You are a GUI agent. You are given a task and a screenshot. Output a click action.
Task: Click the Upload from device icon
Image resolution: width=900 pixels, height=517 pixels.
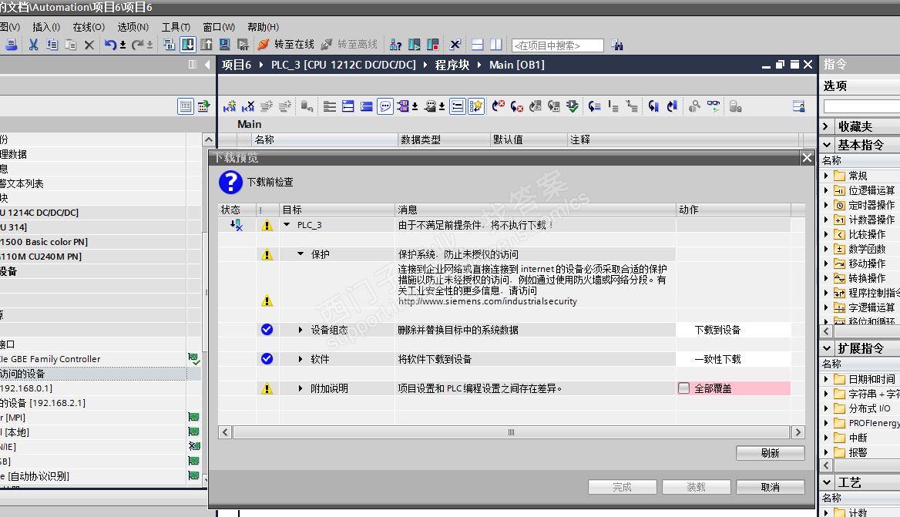[x=206, y=44]
